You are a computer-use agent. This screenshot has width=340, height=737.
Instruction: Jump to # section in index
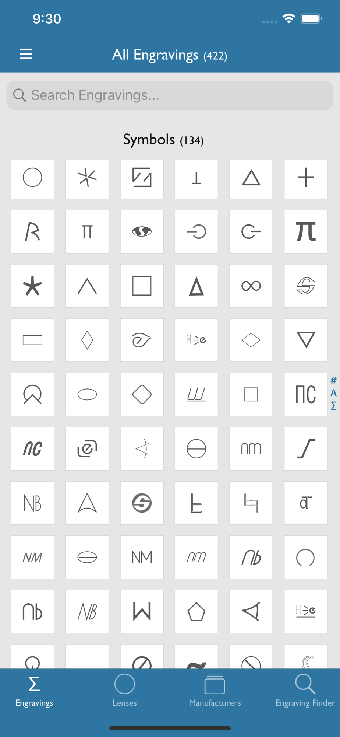[333, 380]
